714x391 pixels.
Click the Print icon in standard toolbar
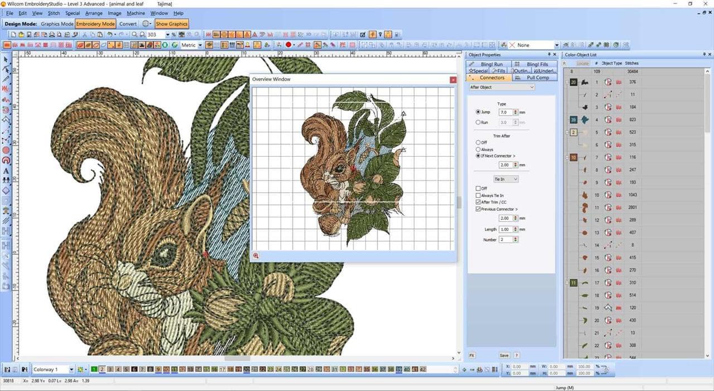[52, 35]
